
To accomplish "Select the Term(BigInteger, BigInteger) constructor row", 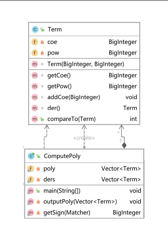I will coord(84,64).
